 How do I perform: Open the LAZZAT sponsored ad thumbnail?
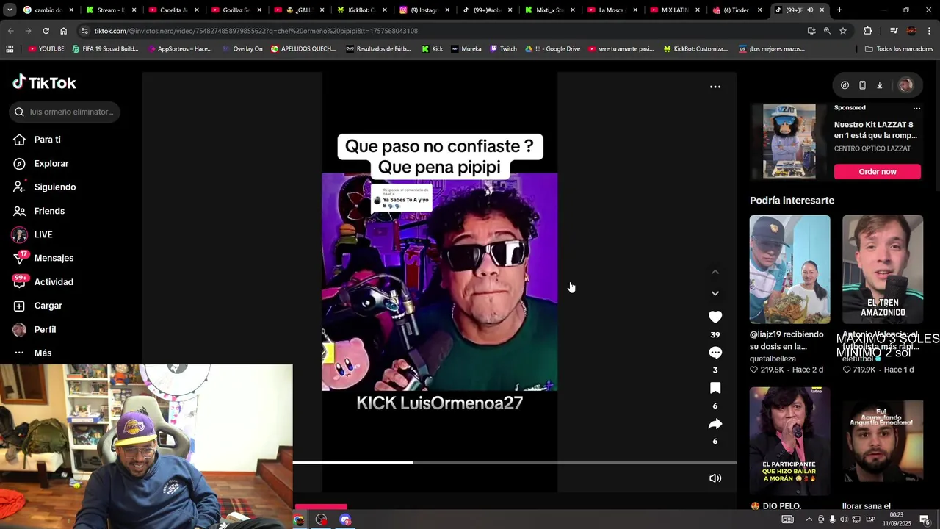(789, 142)
